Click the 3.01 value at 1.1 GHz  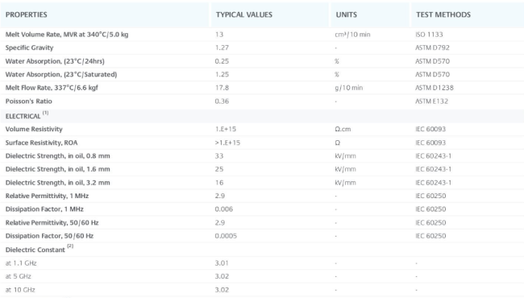(x=222, y=263)
